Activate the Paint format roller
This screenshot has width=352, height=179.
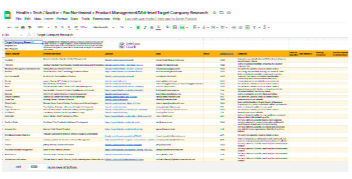click(x=29, y=28)
